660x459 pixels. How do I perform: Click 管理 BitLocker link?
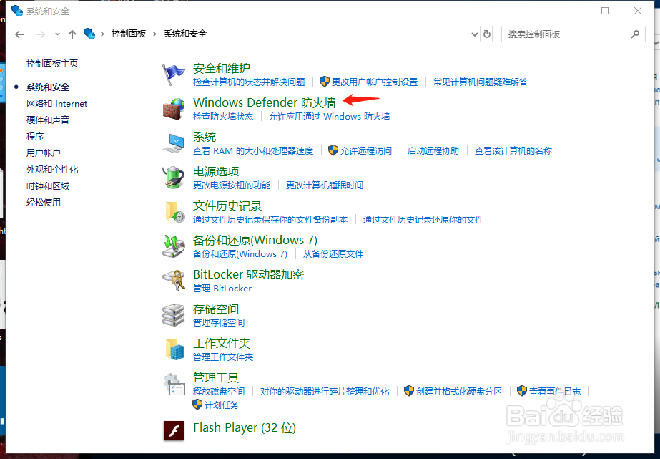tap(222, 289)
